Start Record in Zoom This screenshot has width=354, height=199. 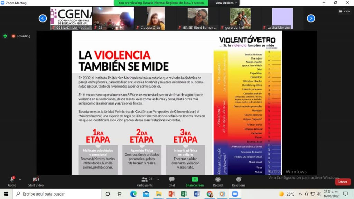point(218,181)
